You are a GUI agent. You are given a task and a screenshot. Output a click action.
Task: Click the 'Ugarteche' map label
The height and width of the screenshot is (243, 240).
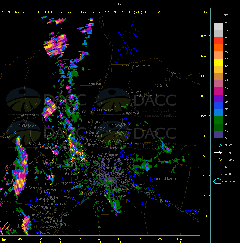click(71, 183)
